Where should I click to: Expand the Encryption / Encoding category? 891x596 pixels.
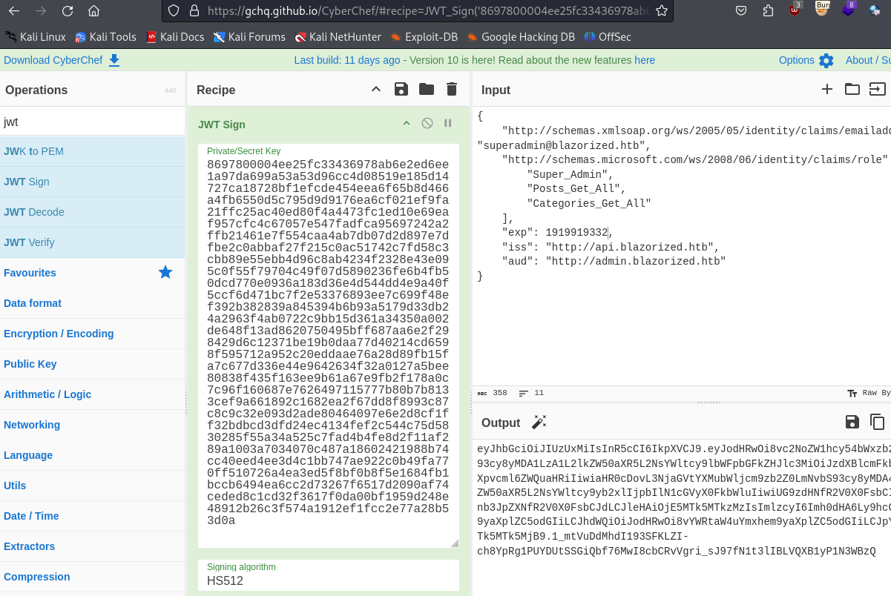(x=59, y=334)
